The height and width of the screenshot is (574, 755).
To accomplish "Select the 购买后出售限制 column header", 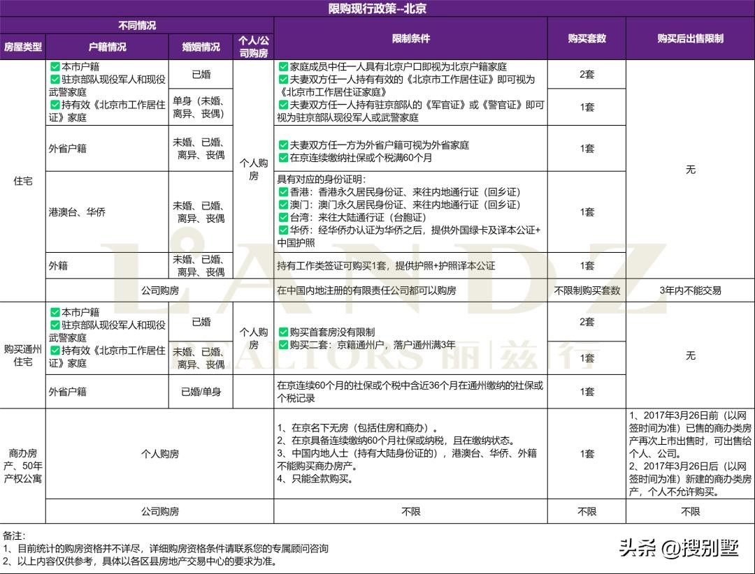I will click(690, 39).
